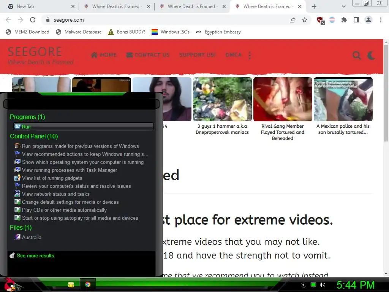Toggle dark mode with the moon icon
Screen dimensions: 389x292
(x=371, y=55)
